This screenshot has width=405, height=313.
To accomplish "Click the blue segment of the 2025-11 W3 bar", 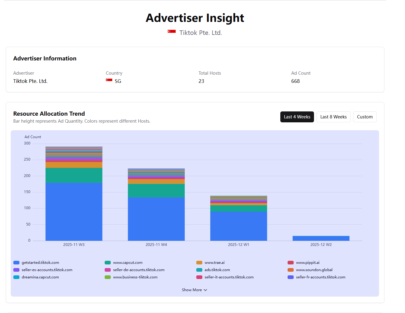I will (x=74, y=212).
